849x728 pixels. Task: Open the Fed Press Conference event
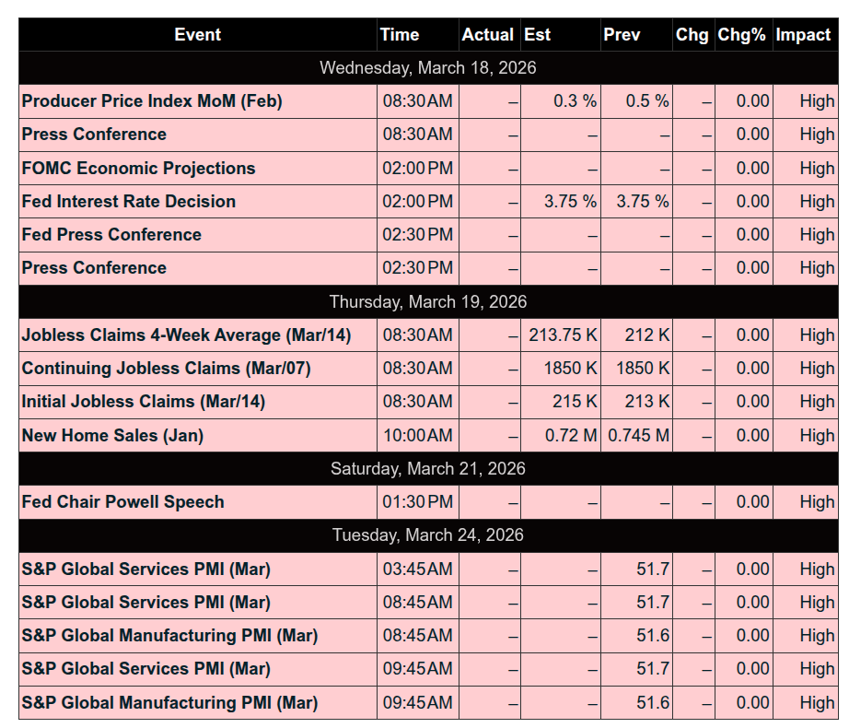coord(111,235)
